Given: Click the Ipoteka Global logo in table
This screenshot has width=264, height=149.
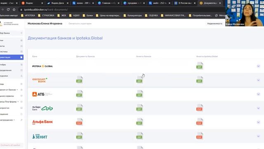Looking at the screenshot, I should [x=42, y=66].
